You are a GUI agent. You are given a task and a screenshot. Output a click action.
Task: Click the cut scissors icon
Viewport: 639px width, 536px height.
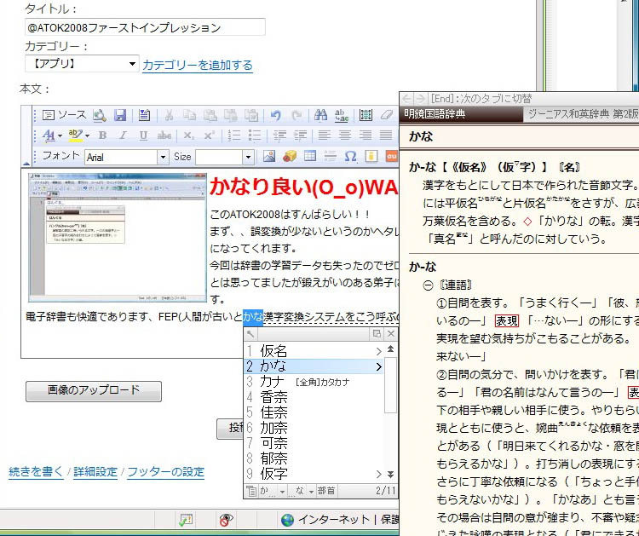(169, 115)
